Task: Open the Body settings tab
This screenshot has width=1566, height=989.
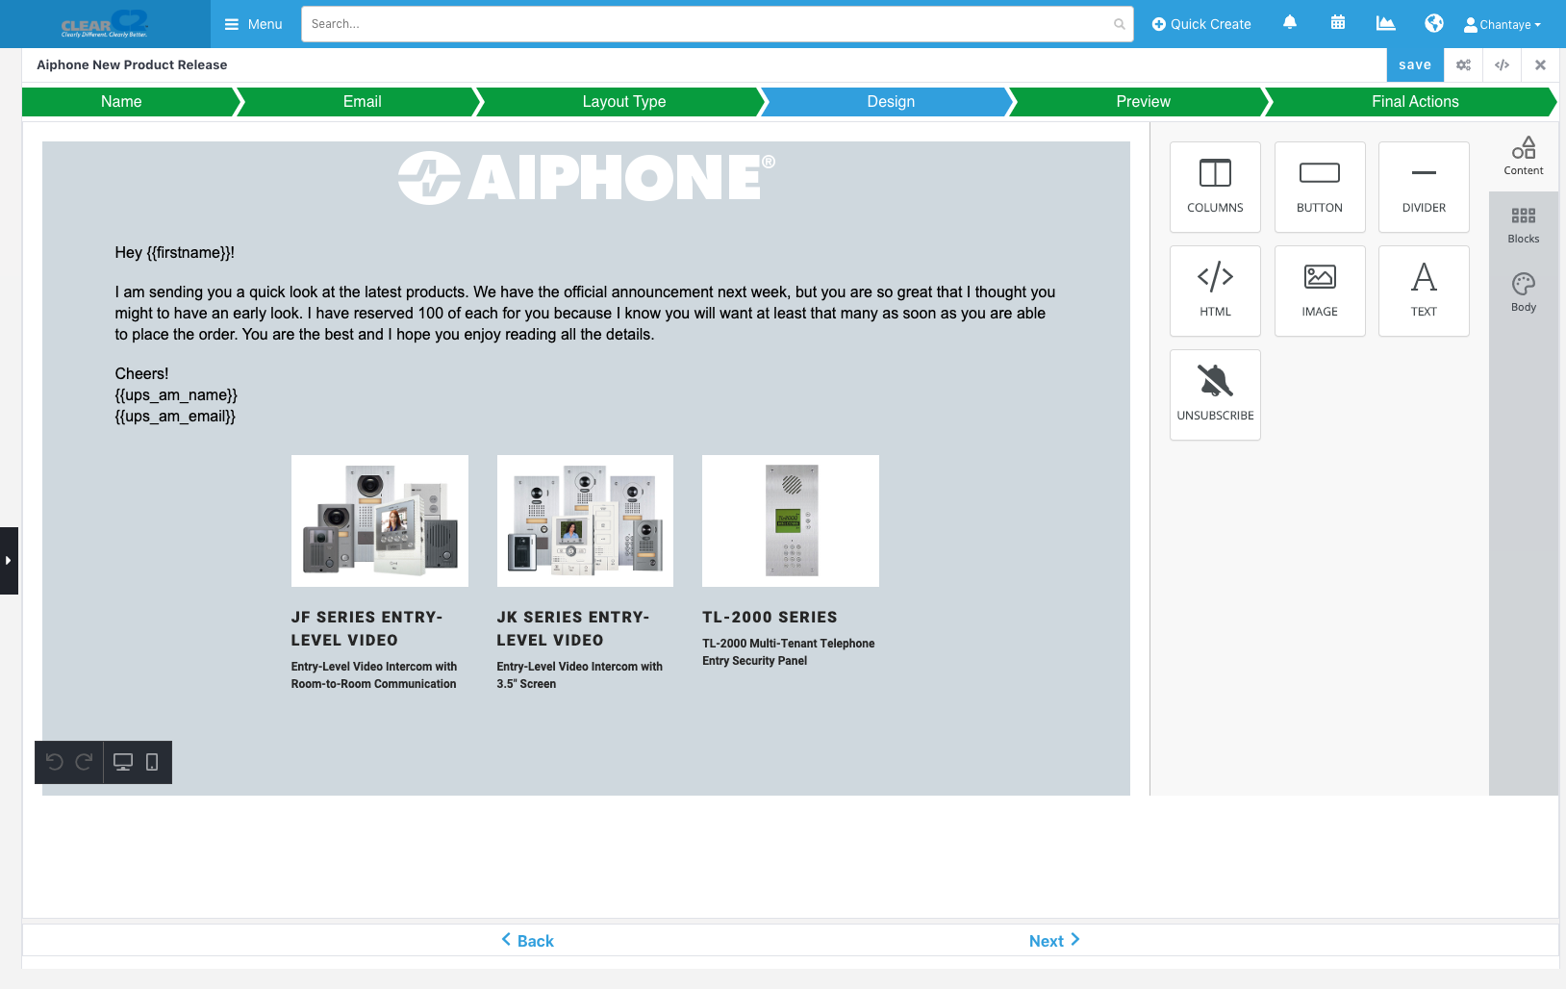Action: [1524, 293]
